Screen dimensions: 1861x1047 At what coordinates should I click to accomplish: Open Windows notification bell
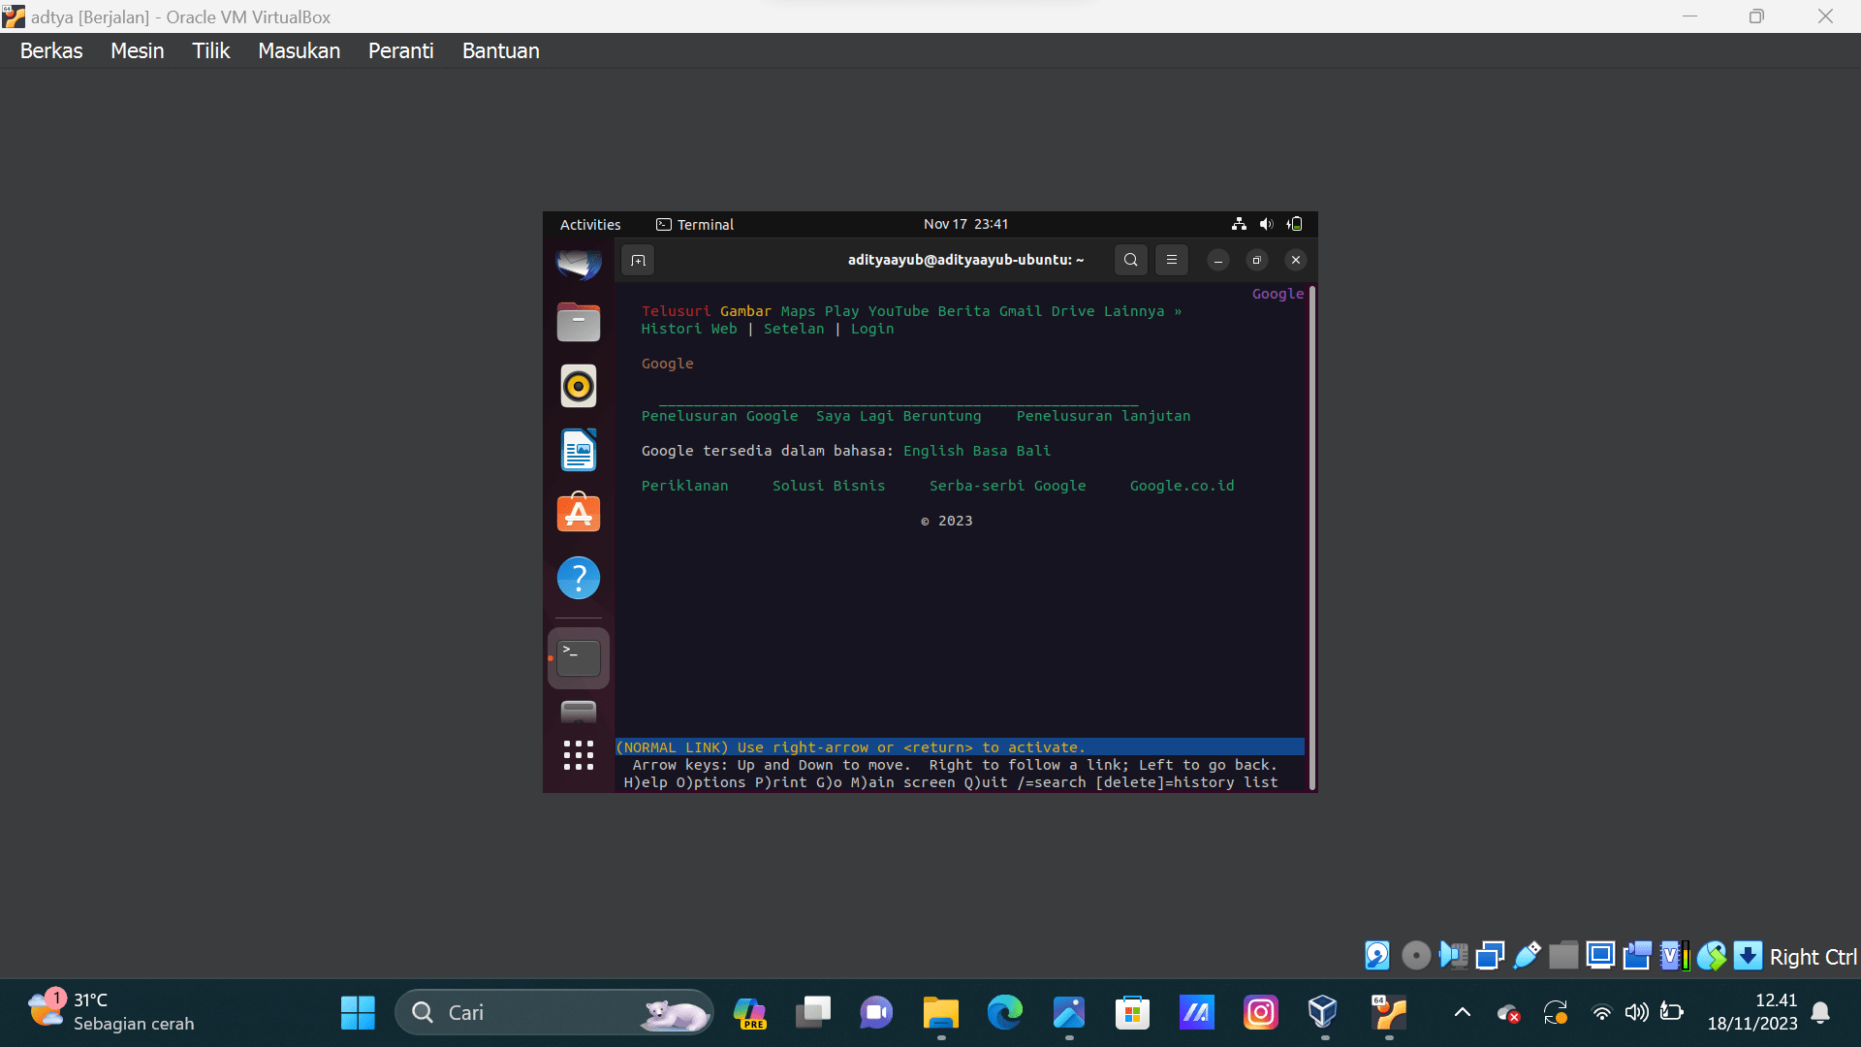1820,1013
